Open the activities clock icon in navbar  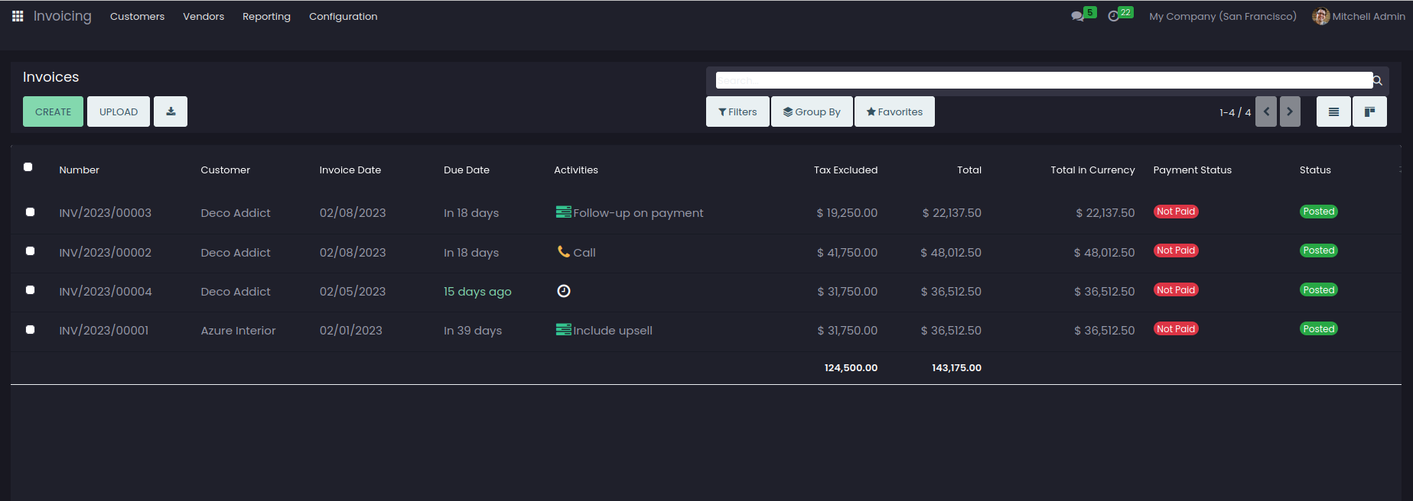1113,16
